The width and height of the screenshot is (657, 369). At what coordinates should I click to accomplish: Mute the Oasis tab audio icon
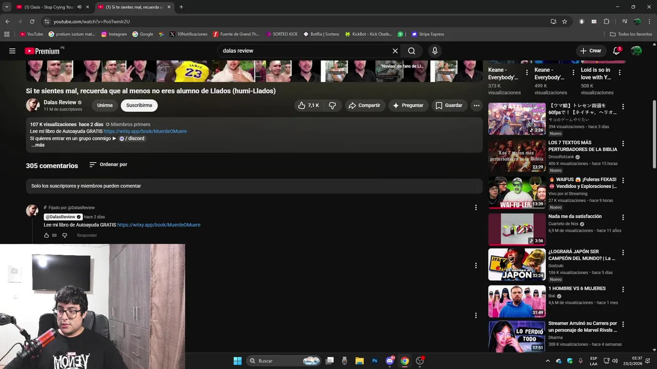79,7
